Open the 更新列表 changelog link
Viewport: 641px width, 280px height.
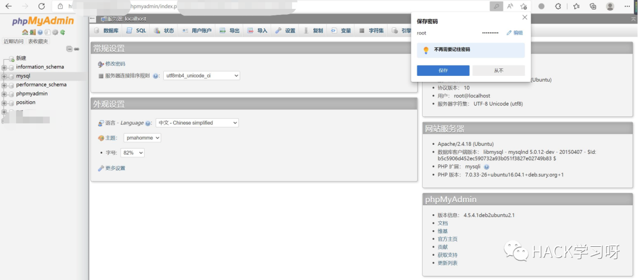[448, 263]
